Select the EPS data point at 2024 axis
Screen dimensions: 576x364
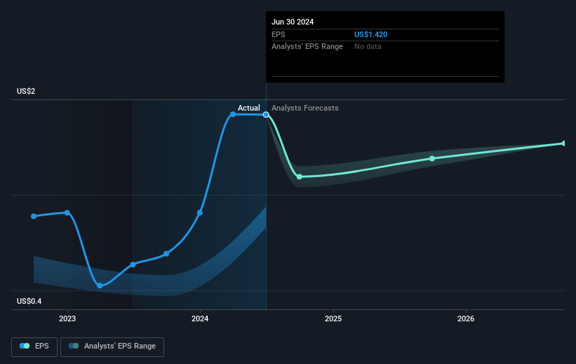[x=200, y=213]
